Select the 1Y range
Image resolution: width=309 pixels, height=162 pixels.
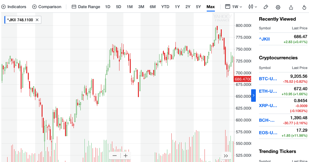click(x=177, y=7)
